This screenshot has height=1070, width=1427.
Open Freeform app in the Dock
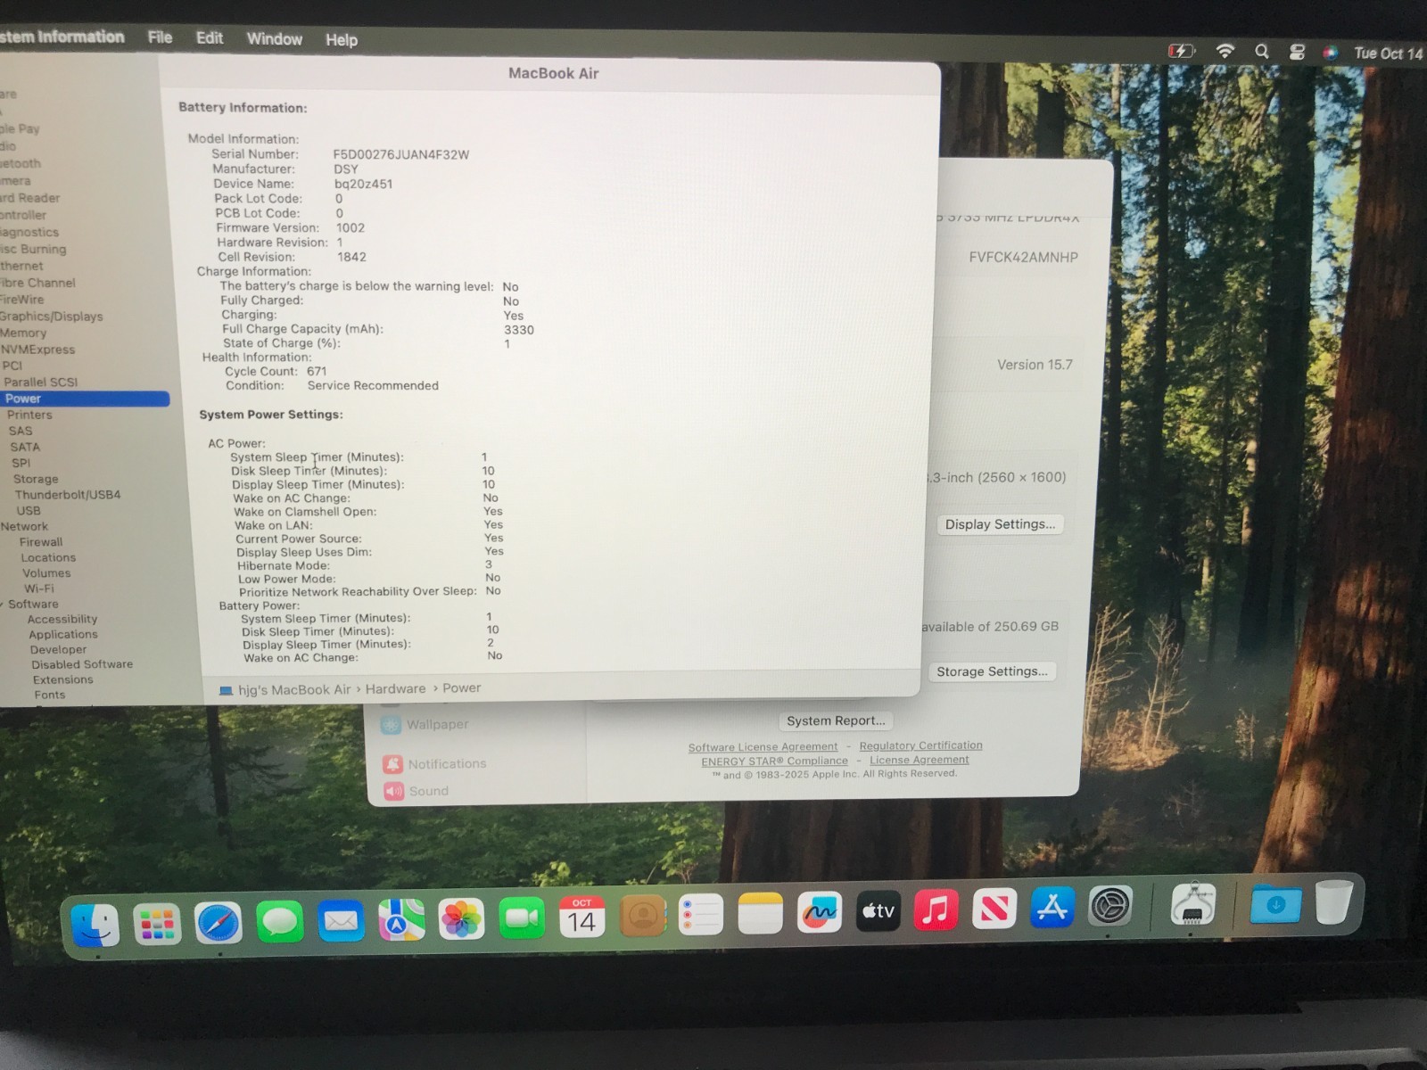(x=820, y=912)
